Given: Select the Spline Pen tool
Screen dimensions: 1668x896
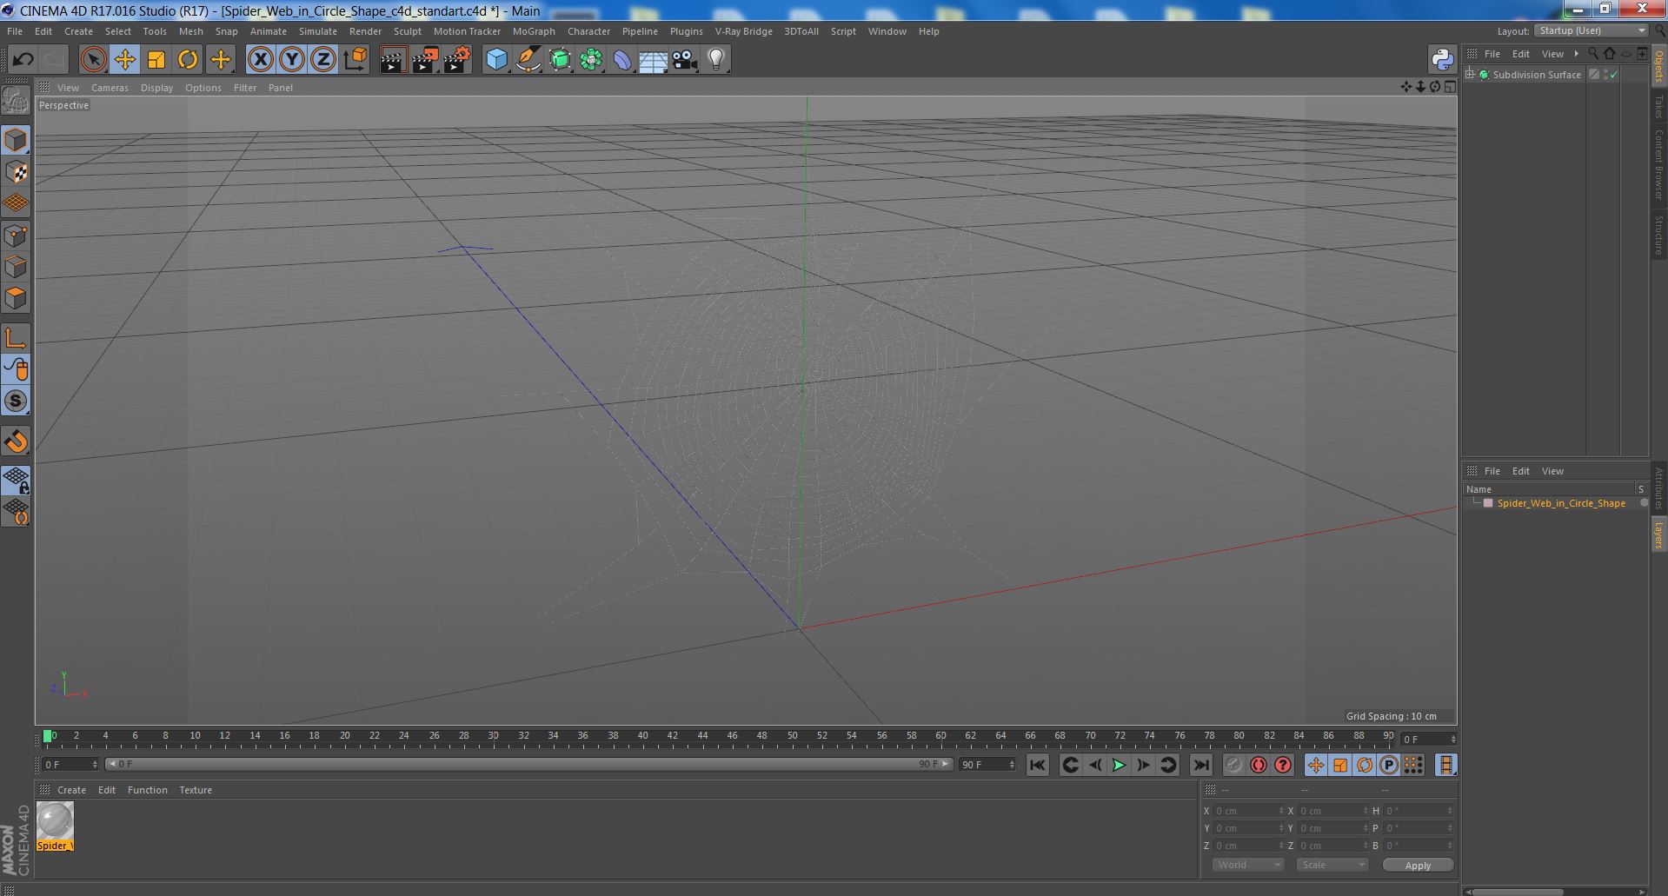Looking at the screenshot, I should pyautogui.click(x=528, y=60).
